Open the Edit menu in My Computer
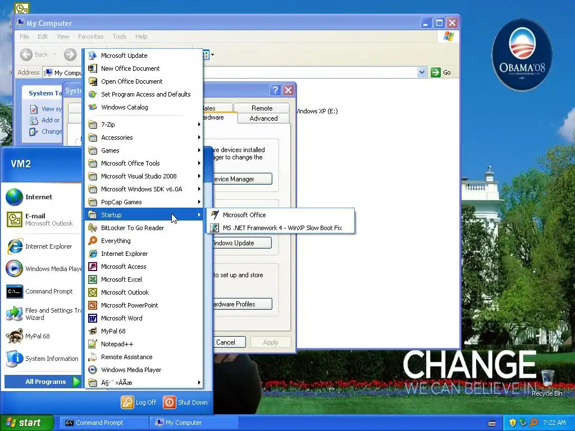 (x=43, y=36)
